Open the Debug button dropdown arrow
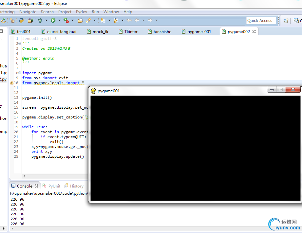The width and height of the screenshot is (302, 233). point(46,20)
